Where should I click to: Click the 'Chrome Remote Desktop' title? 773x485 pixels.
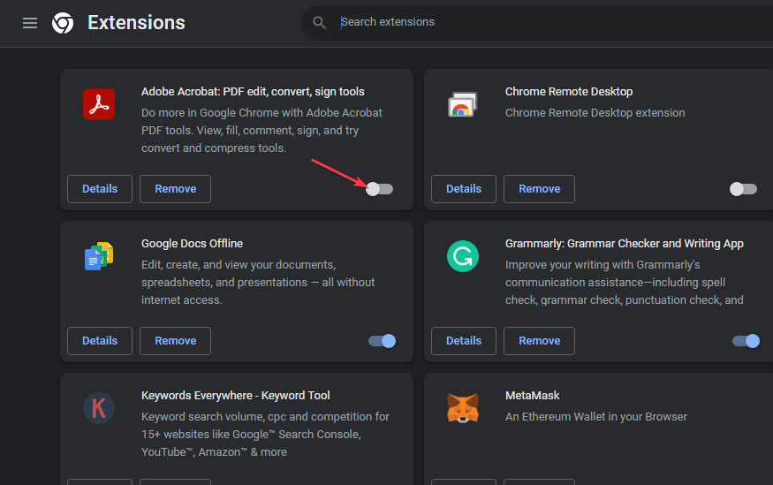(569, 92)
